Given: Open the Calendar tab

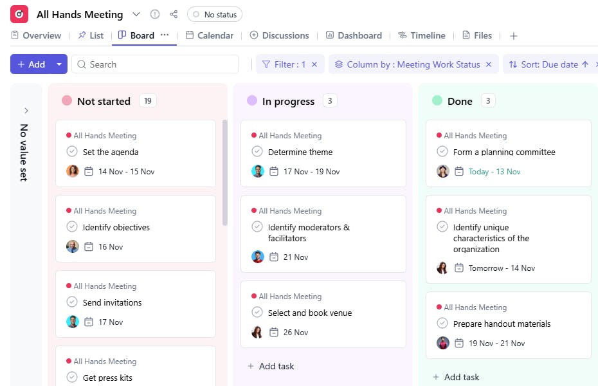Looking at the screenshot, I should coord(210,35).
